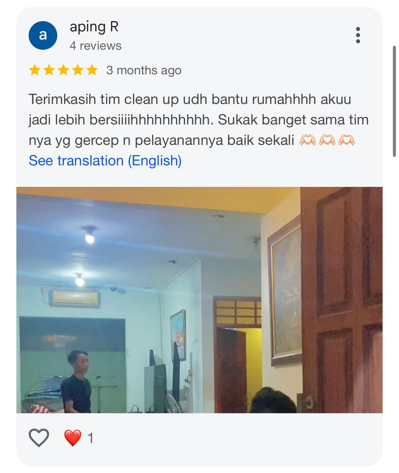Like the review with the outline heart
The width and height of the screenshot is (399, 473).
(x=39, y=438)
